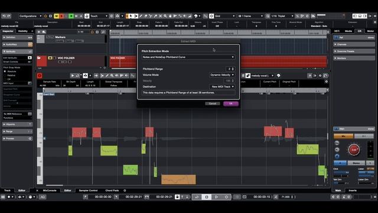The height and width of the screenshot is (213, 378).
Task: Select the orange pitch segment in VariAudio editor
Action: click(178, 179)
